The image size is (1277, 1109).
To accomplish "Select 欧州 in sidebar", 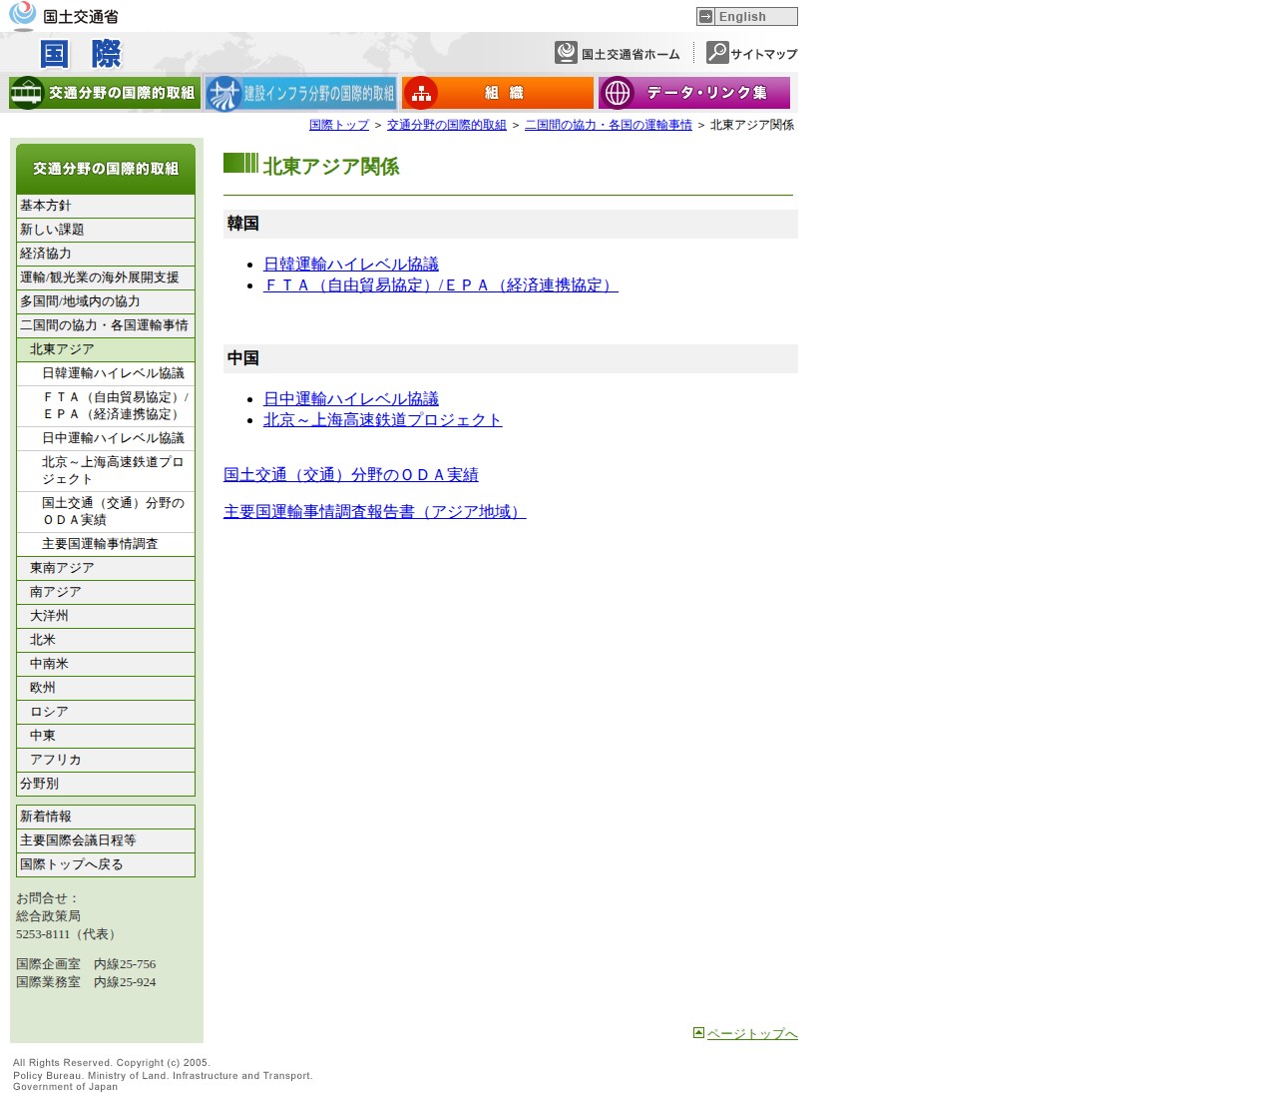I will click(x=106, y=688).
